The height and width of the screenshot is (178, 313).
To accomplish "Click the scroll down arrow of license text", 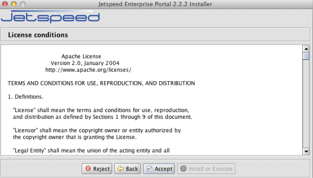I will tap(306, 152).
